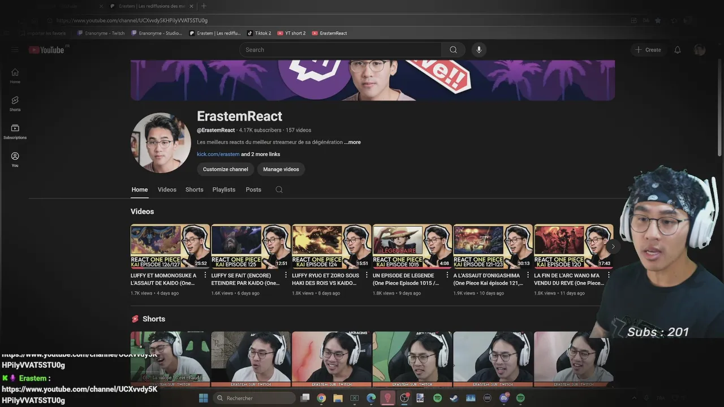The height and width of the screenshot is (407, 724).
Task: Open options for LUFFY RYUO ET ZORO video
Action: (367, 276)
